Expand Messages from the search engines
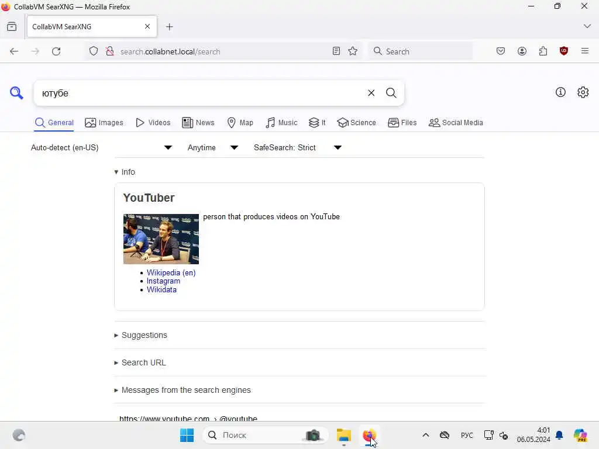The width and height of the screenshot is (599, 449). (183, 390)
